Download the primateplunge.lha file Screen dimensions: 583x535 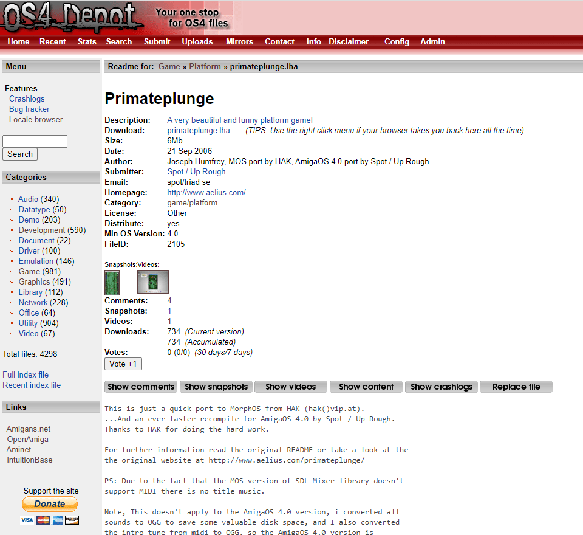pos(198,131)
